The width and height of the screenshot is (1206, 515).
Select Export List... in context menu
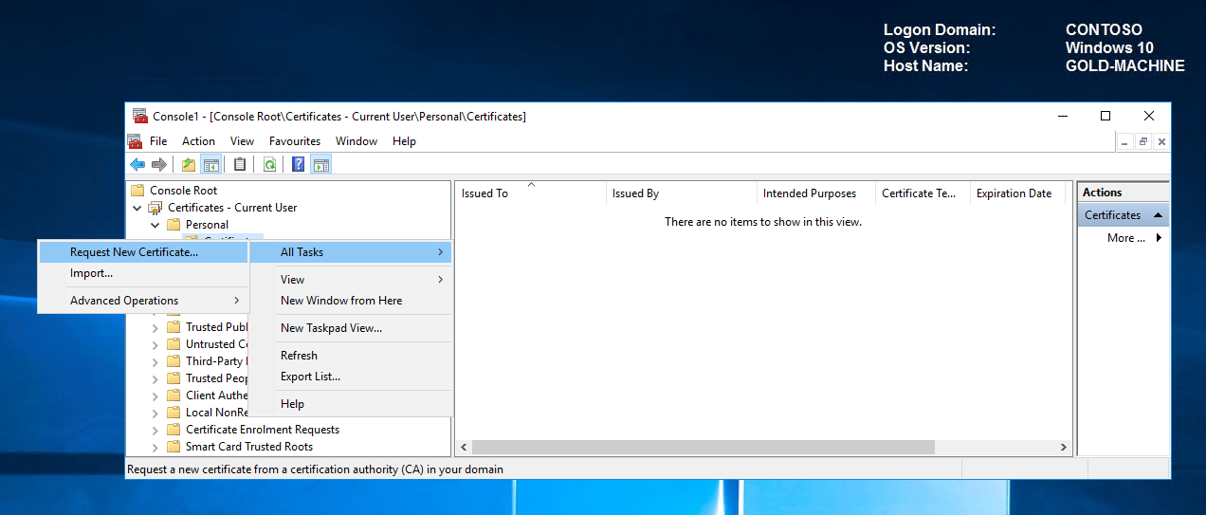[351, 376]
